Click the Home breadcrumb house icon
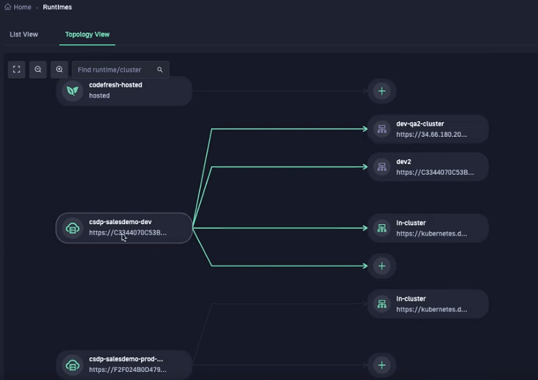The width and height of the screenshot is (538, 380). click(7, 7)
